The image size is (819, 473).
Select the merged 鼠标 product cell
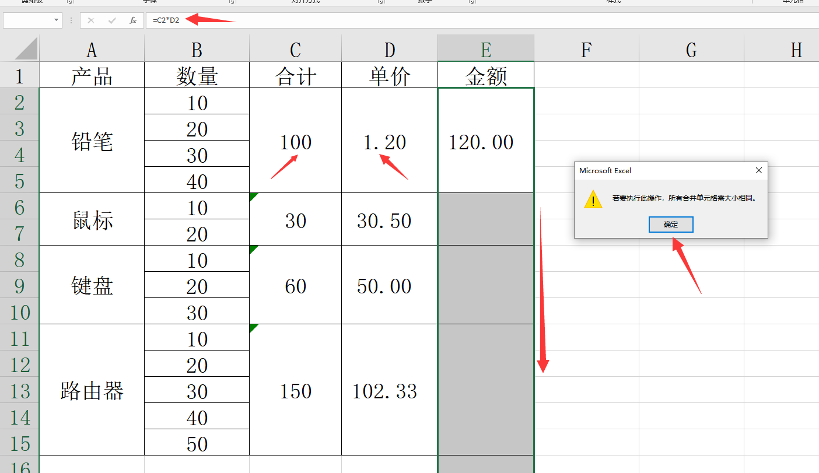[x=92, y=219]
